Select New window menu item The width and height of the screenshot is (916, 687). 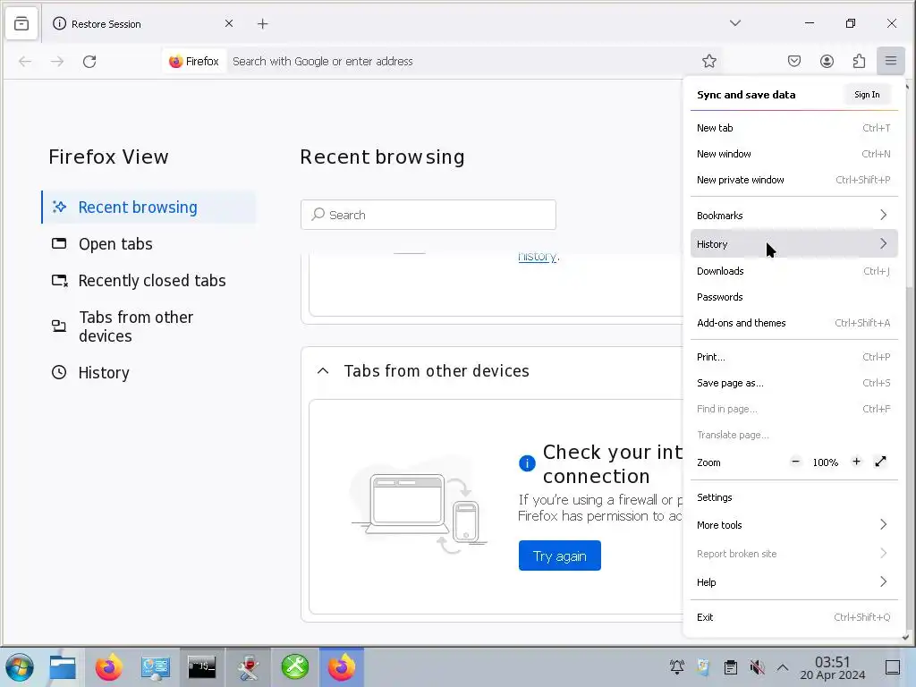point(793,154)
